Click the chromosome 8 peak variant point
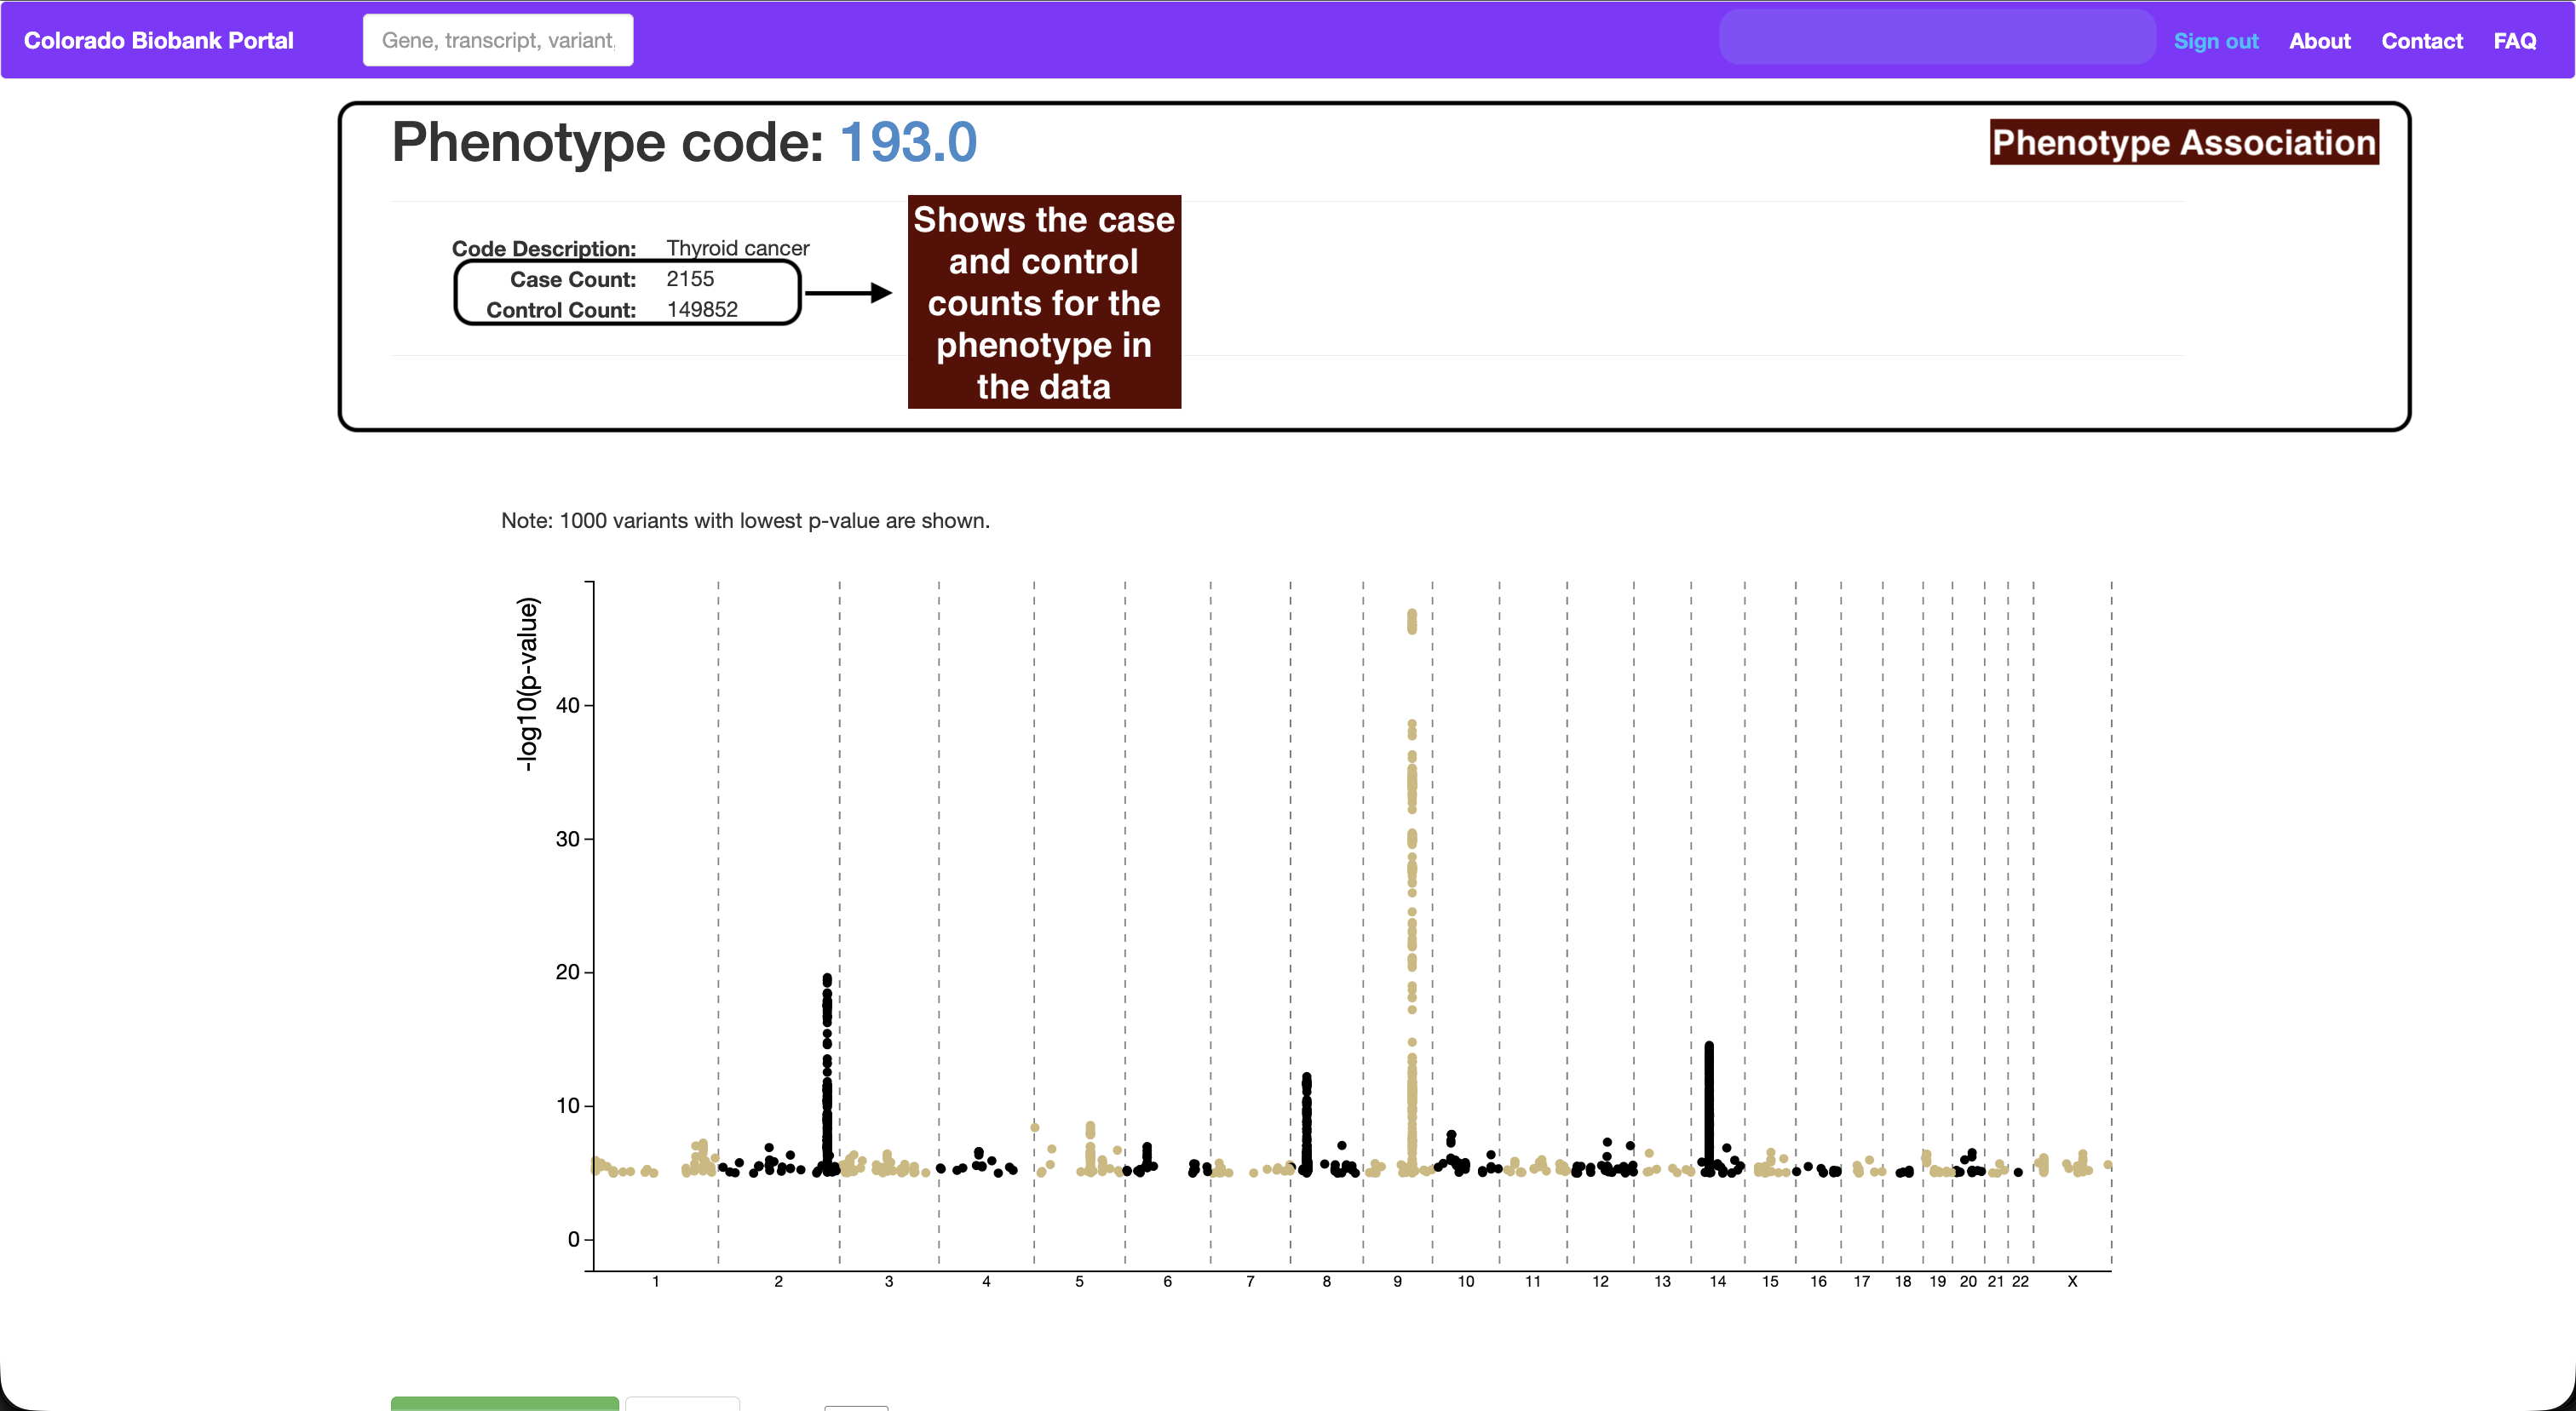The height and width of the screenshot is (1411, 2576). click(x=1306, y=1077)
